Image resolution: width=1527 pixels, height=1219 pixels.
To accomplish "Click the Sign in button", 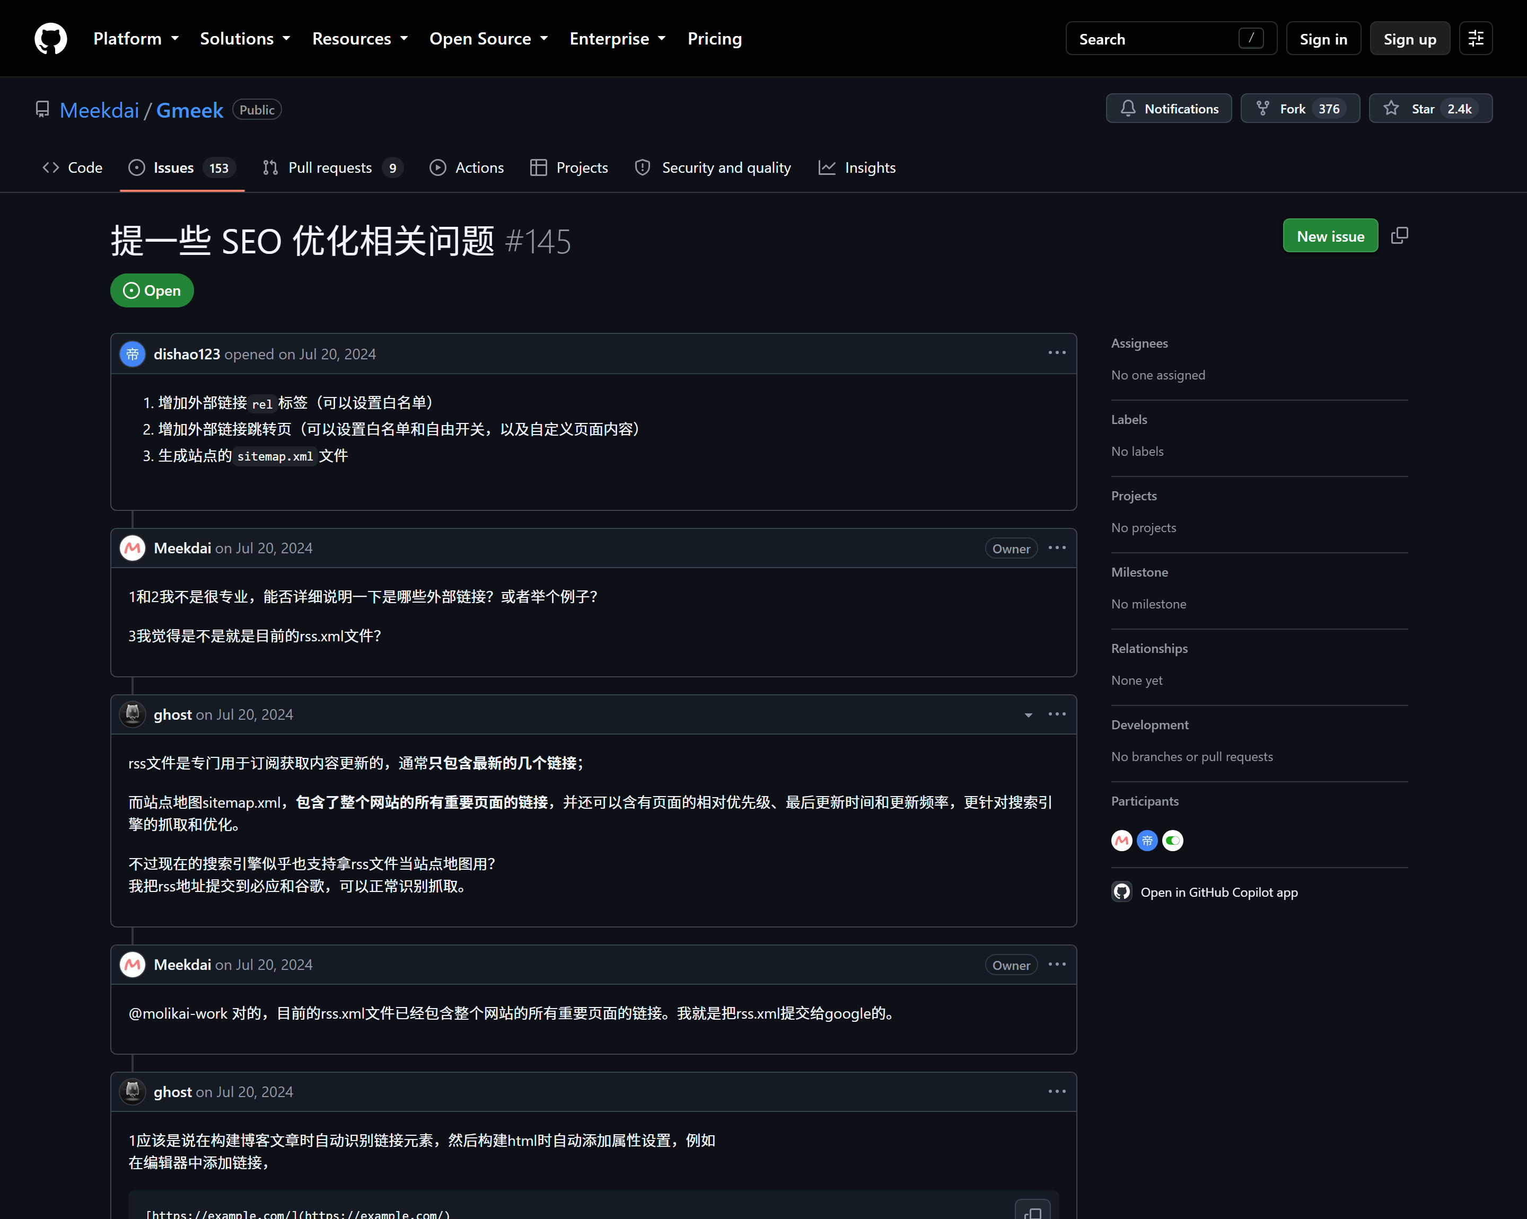I will click(x=1323, y=38).
